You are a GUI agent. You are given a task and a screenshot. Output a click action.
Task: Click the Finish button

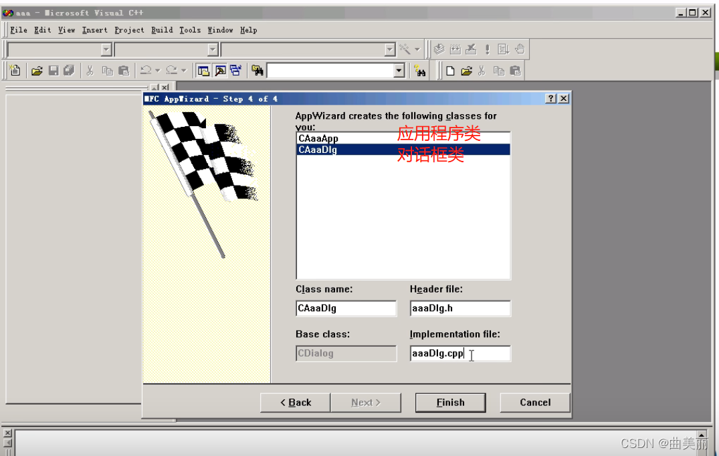pyautogui.click(x=450, y=403)
